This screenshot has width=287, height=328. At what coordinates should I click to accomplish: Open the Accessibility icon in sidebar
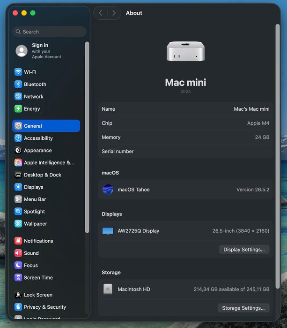tap(18, 138)
